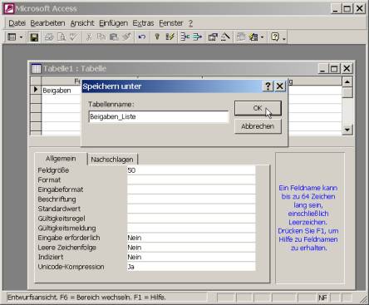
Task: Click the Save diskette icon
Action: tap(34, 37)
